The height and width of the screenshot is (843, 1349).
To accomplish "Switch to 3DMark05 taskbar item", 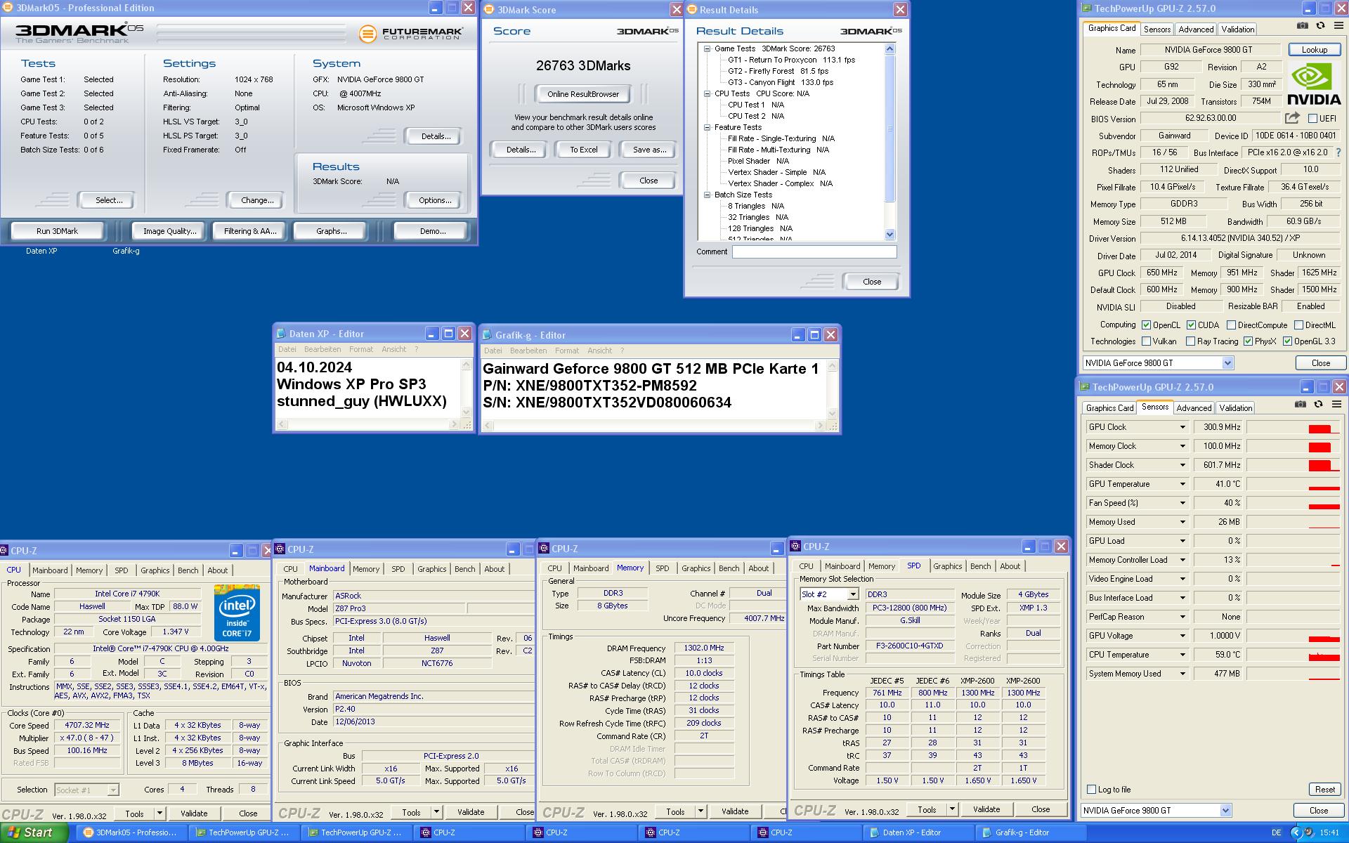I will 131,832.
